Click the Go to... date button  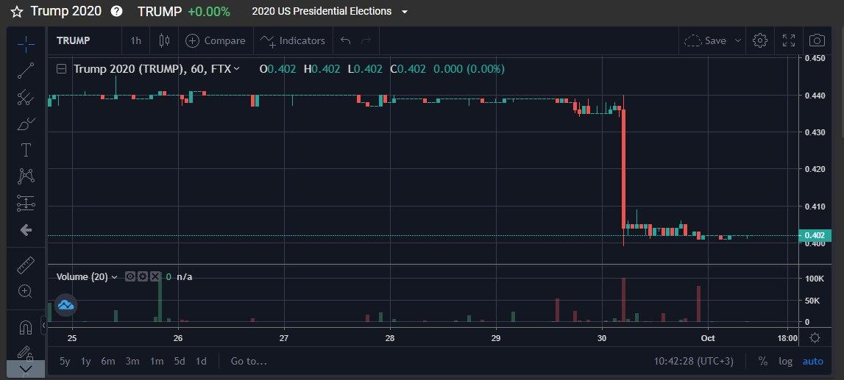[249, 361]
